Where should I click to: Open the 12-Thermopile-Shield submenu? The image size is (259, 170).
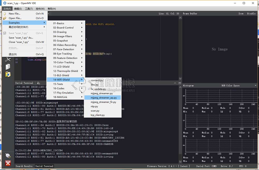coord(66,71)
